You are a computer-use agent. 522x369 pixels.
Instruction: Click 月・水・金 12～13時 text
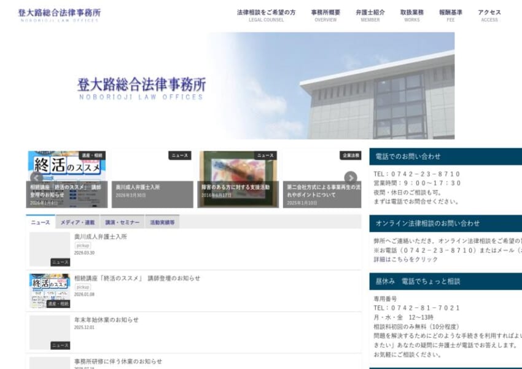(x=403, y=317)
